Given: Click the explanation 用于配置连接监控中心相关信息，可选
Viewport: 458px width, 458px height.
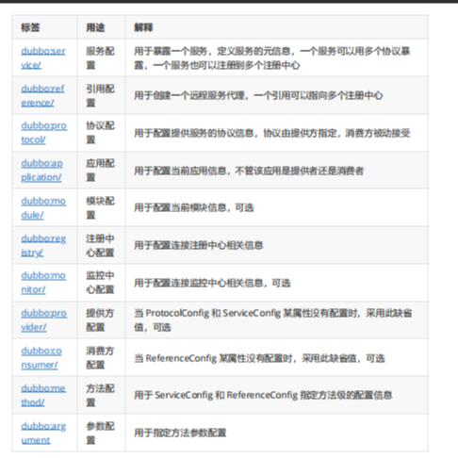Looking at the screenshot, I should (212, 283).
